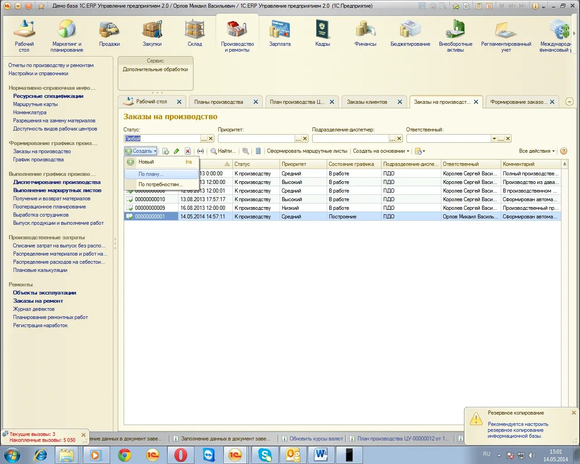
Task: Open the Регламентированный учет section
Action: pyautogui.click(x=506, y=35)
